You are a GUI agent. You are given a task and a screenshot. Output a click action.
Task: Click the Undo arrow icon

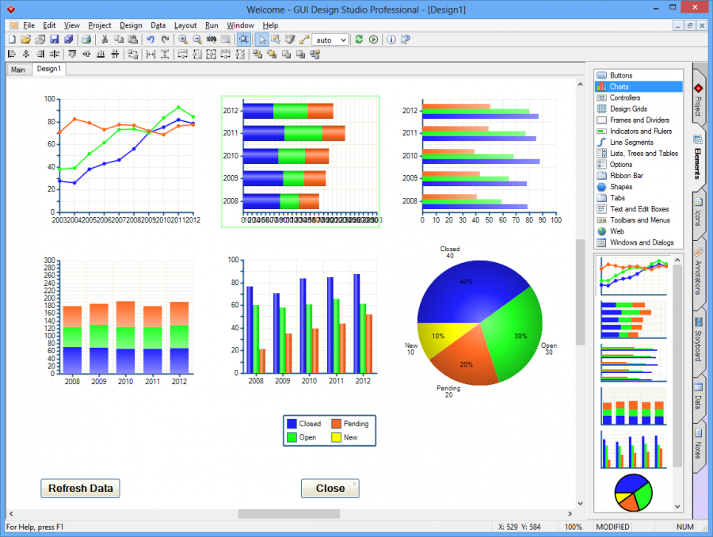151,40
